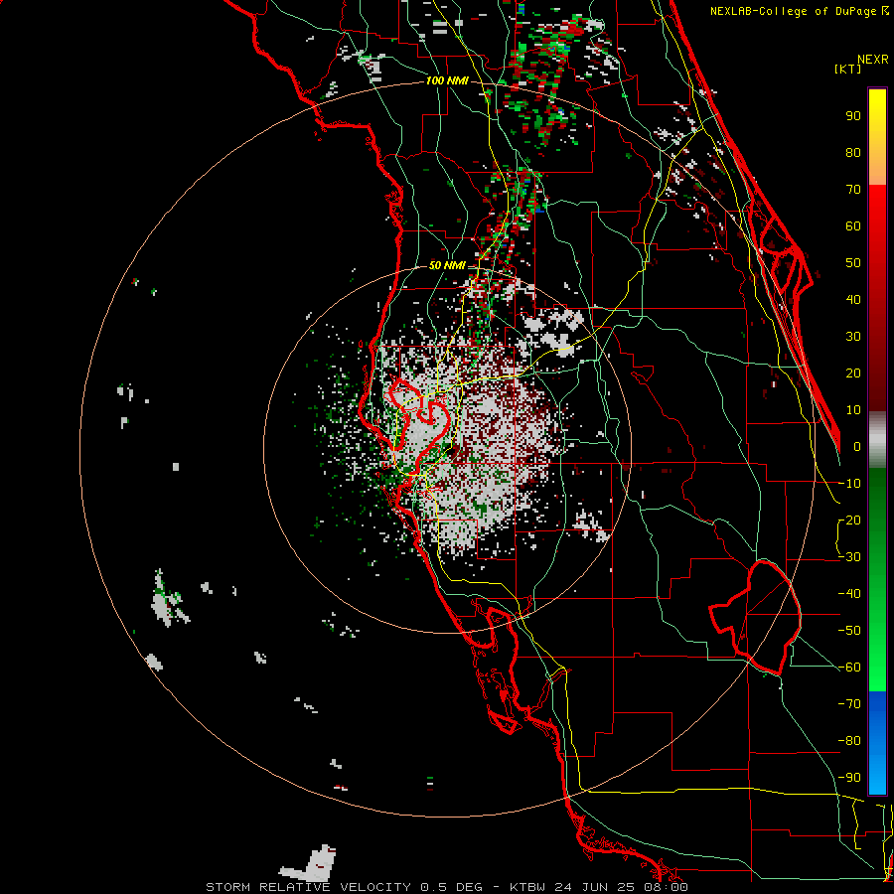This screenshot has width=894, height=894.
Task: Click the 0 value on color scale
Action: (x=857, y=447)
